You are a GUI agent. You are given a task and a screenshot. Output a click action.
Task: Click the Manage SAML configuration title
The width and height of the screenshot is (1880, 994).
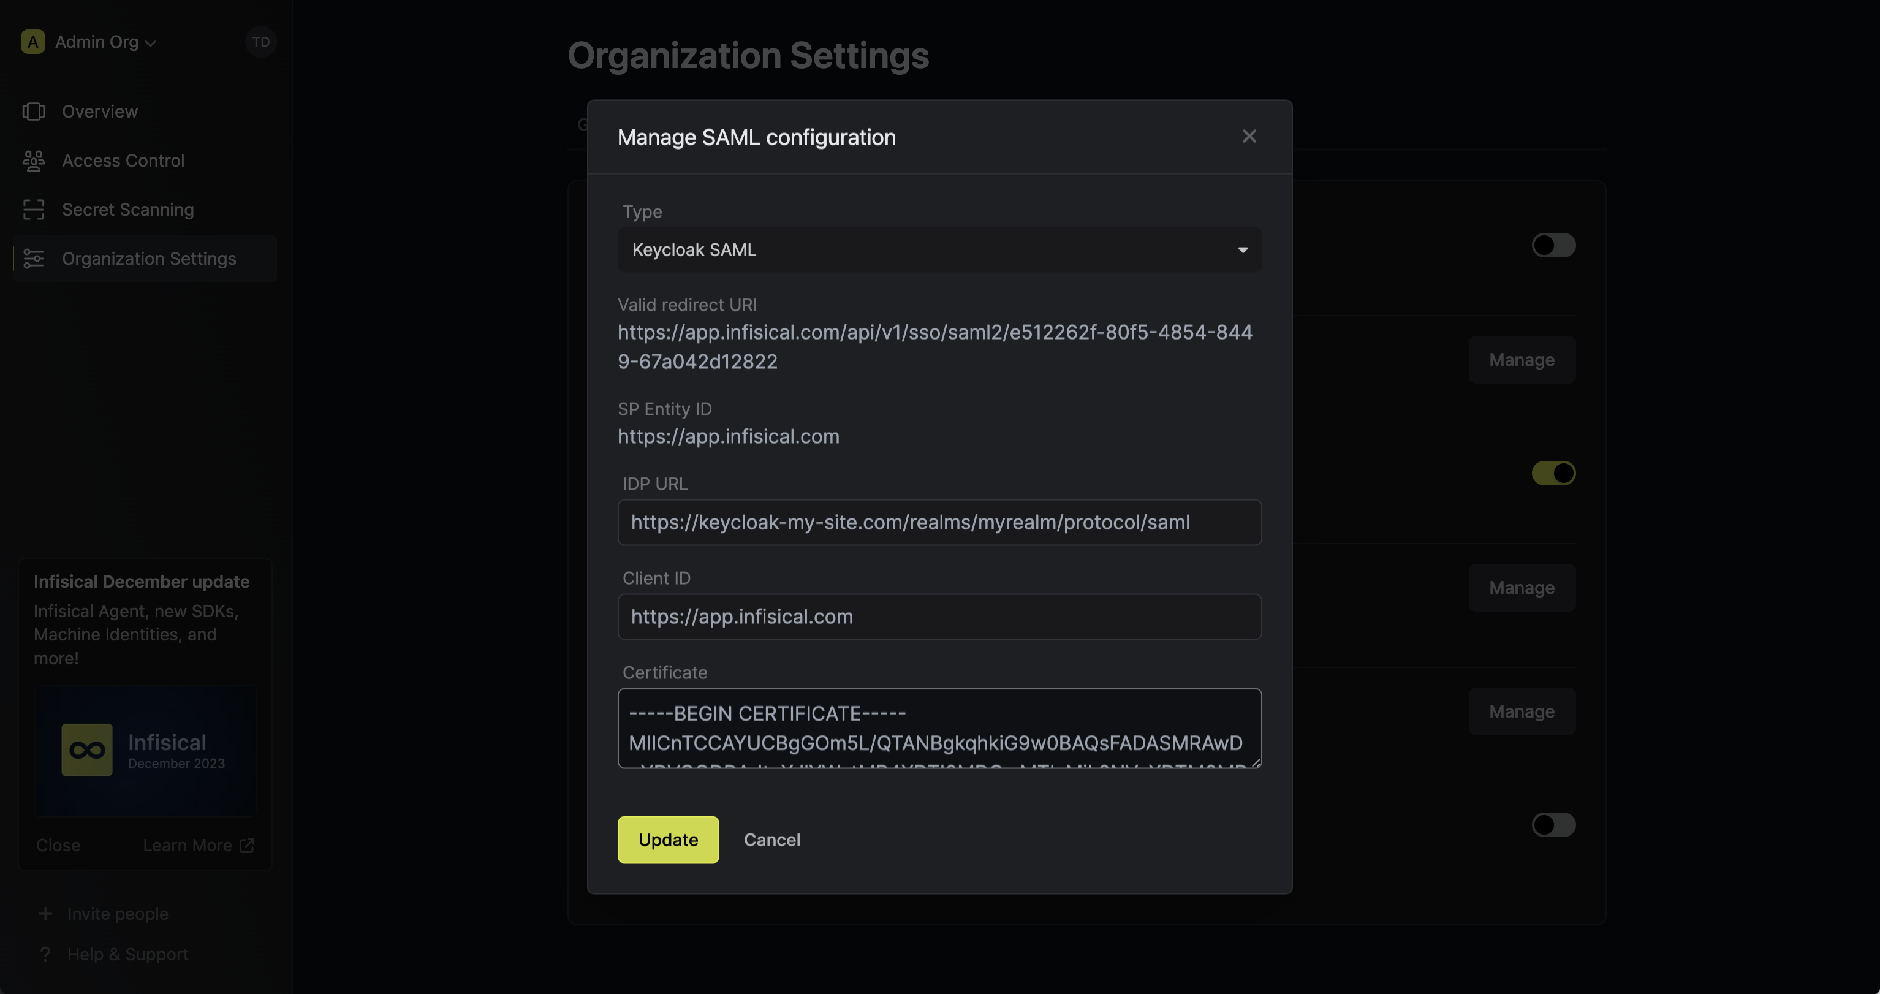756,137
